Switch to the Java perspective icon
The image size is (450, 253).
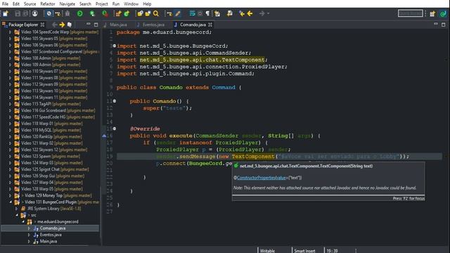click(x=444, y=13)
